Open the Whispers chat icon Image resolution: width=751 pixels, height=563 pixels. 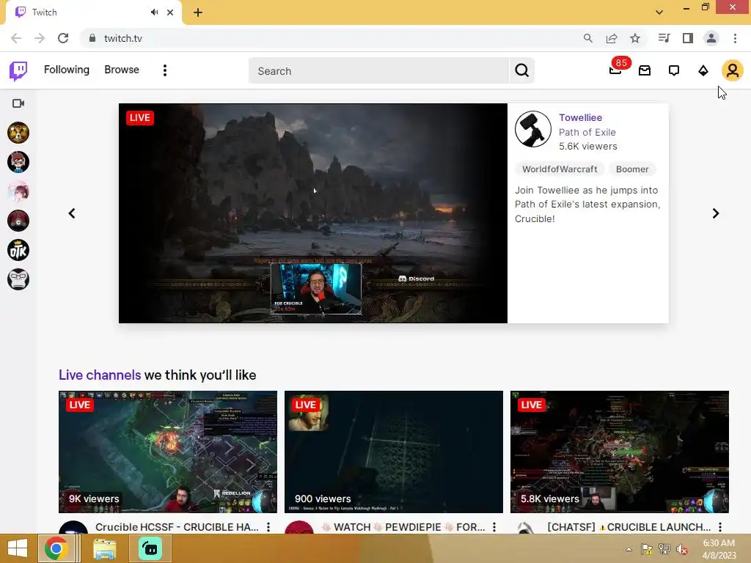[674, 71]
